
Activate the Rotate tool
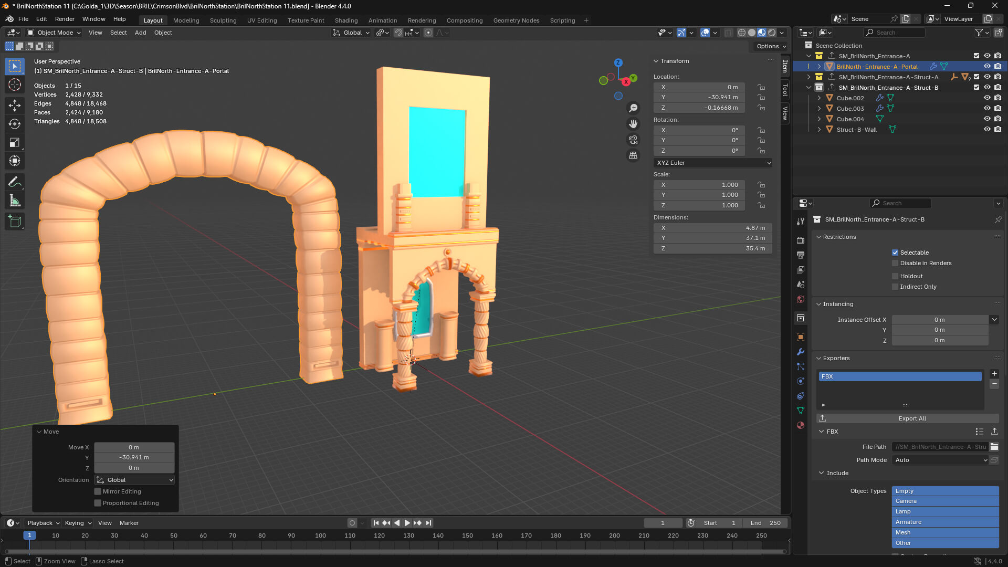tap(14, 124)
